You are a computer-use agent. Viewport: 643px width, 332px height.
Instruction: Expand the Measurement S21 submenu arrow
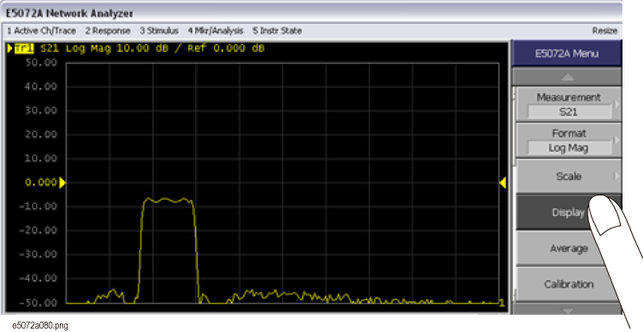[x=616, y=104]
